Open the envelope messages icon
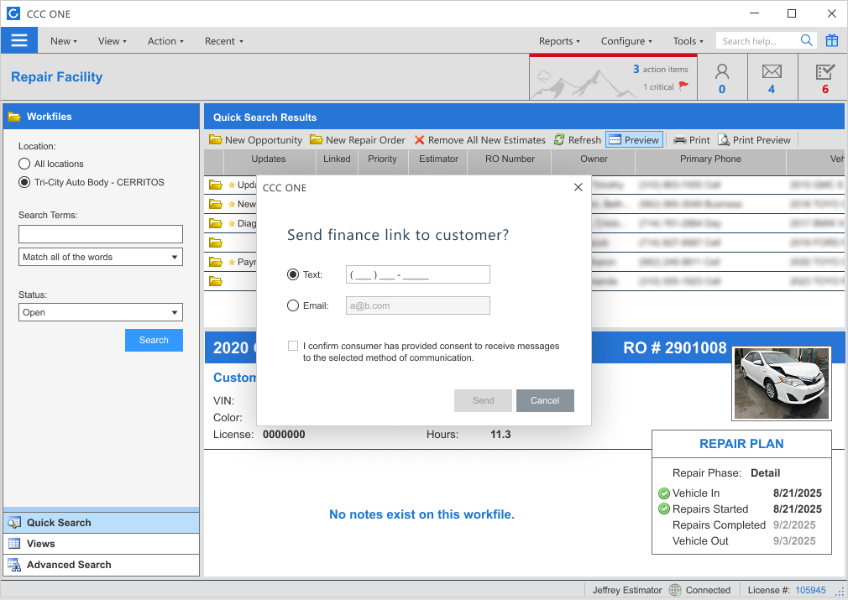Screen dimensions: 848x600 [x=772, y=71]
